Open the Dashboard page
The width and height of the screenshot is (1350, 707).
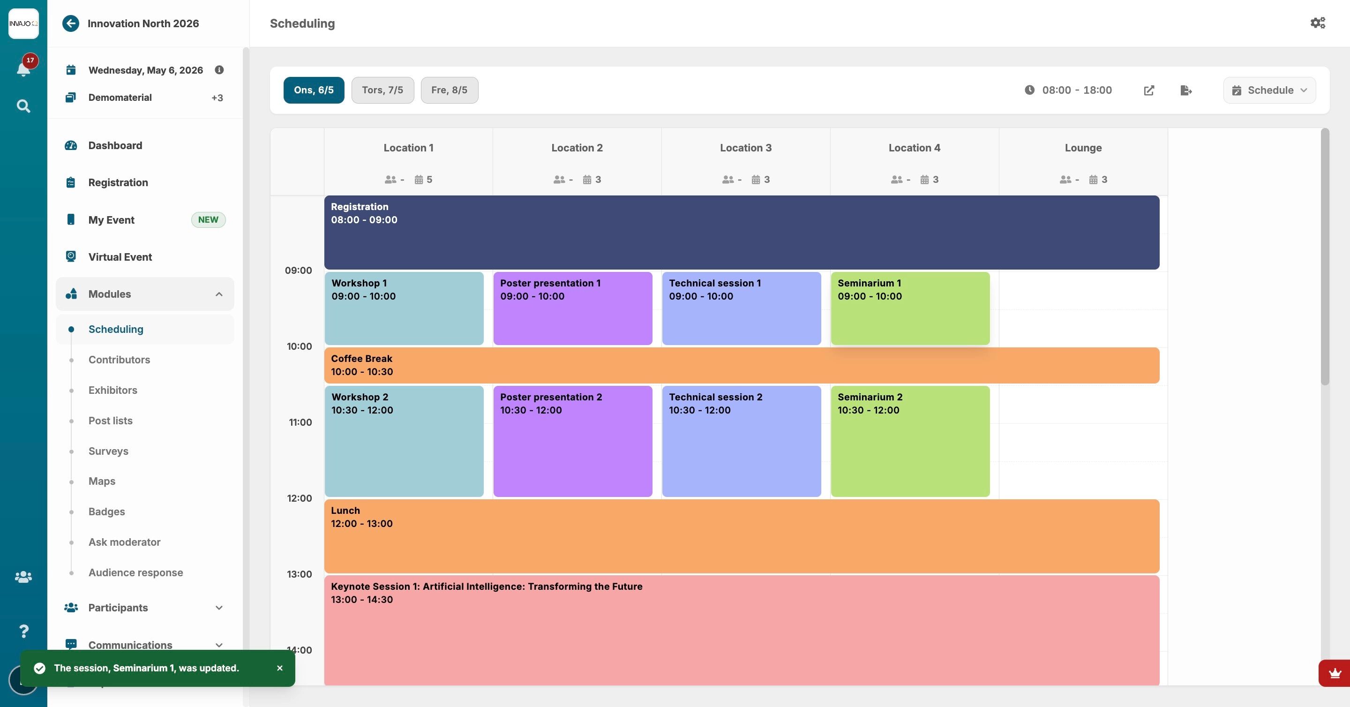[115, 146]
